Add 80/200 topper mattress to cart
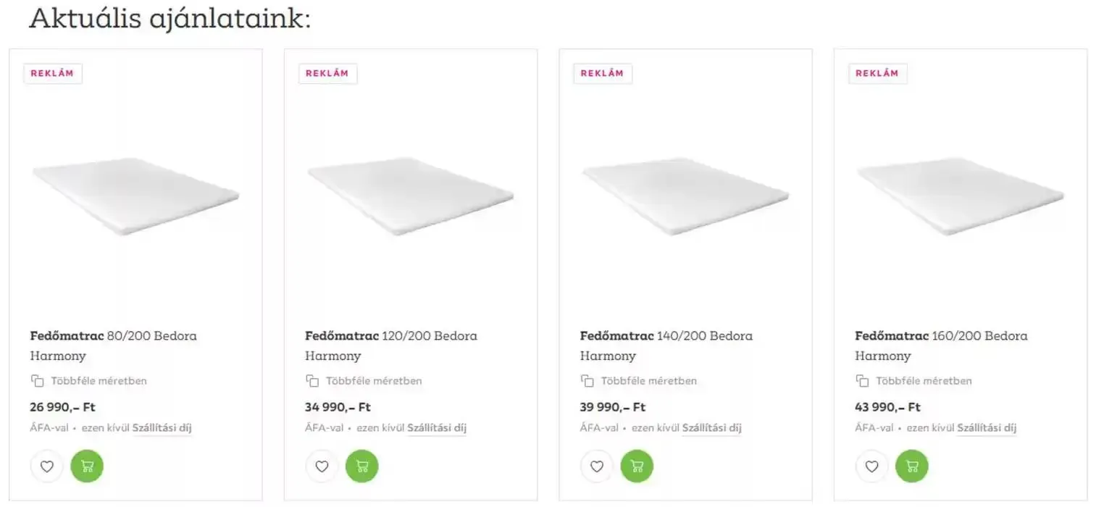1104x507 pixels. (87, 466)
